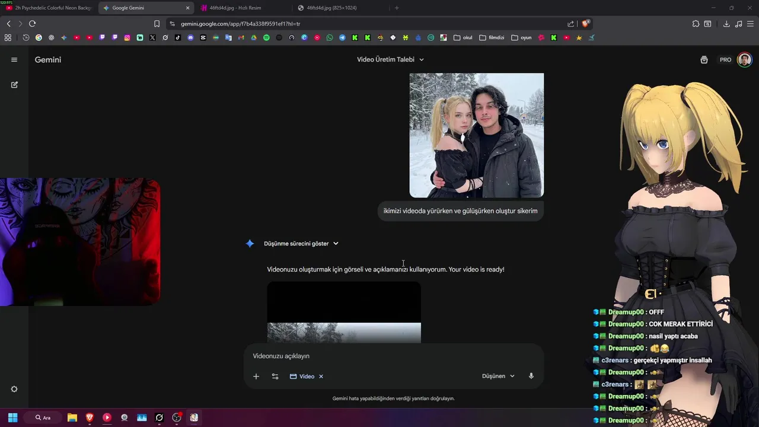Open the Windows Start button
The image size is (759, 427).
[x=12, y=418]
